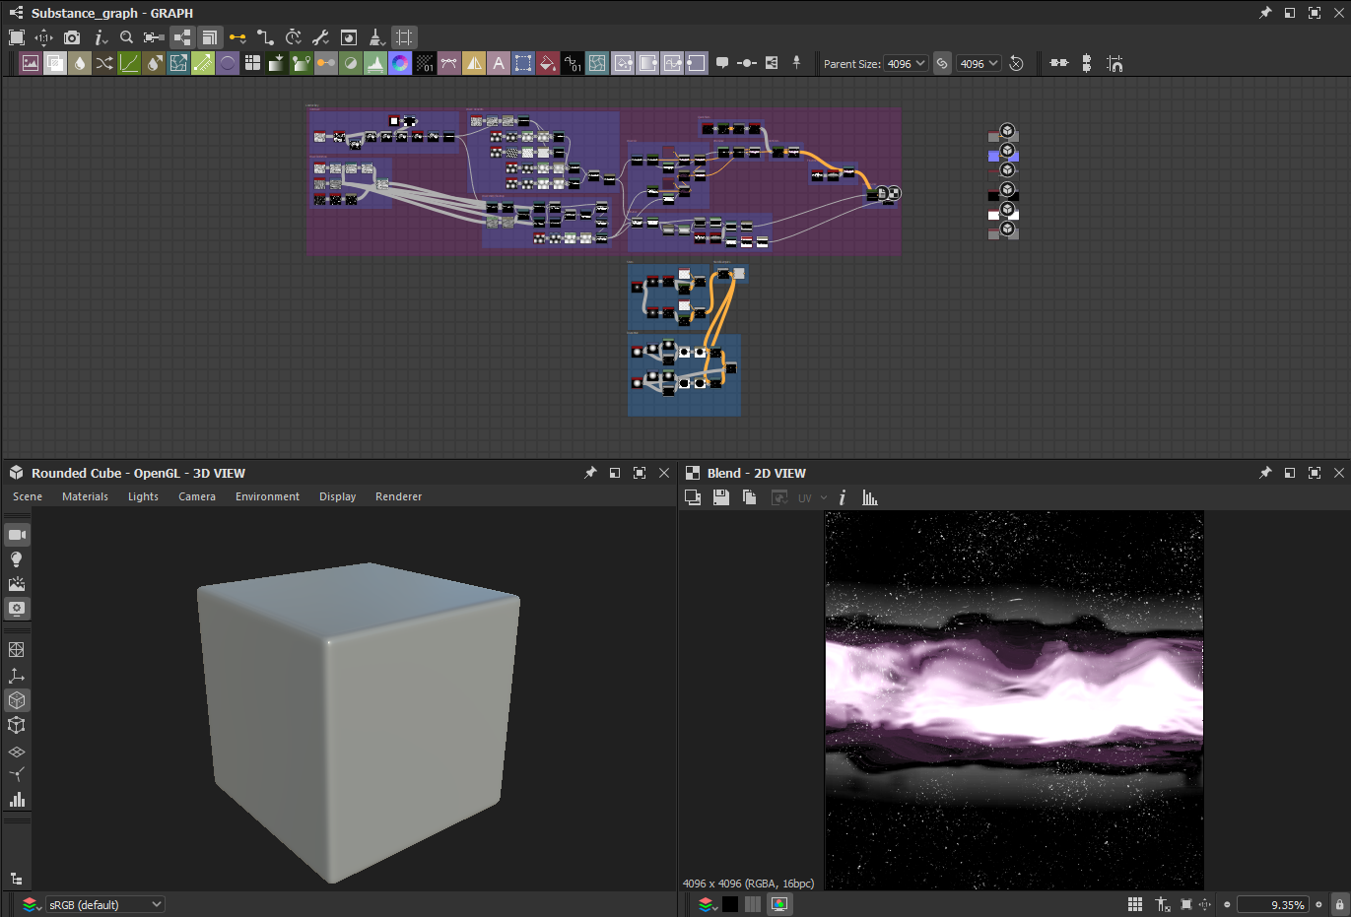Open the Parent Size height dropdown
Screen dimensions: 1351x917
(x=979, y=63)
